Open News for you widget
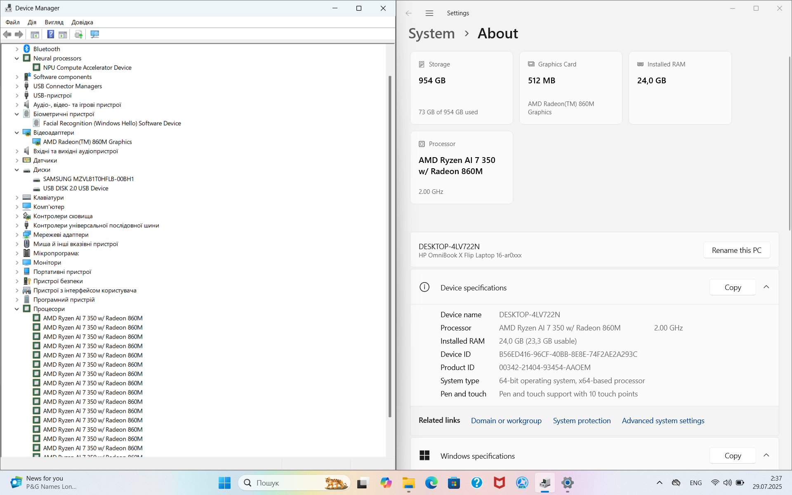 tap(43, 483)
